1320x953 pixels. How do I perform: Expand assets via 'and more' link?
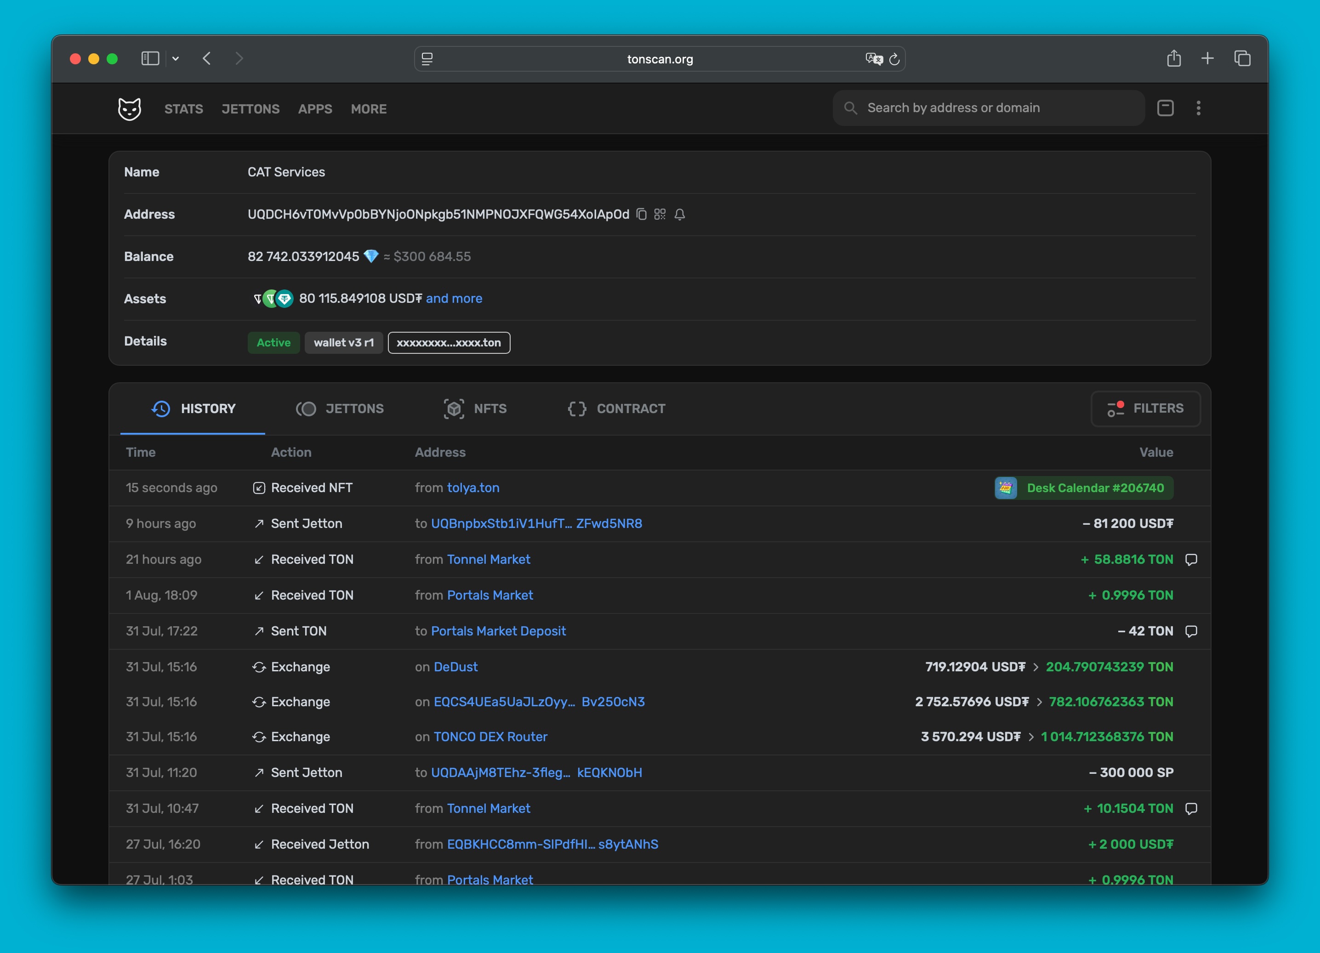pyautogui.click(x=454, y=299)
